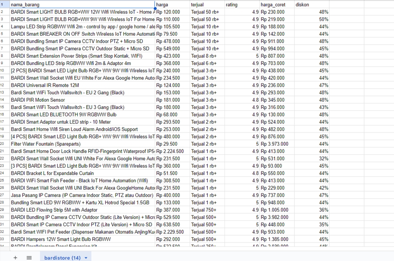Screen dimensions: 394x261
Task: Select the diskon header cell
Action: [312, 5]
